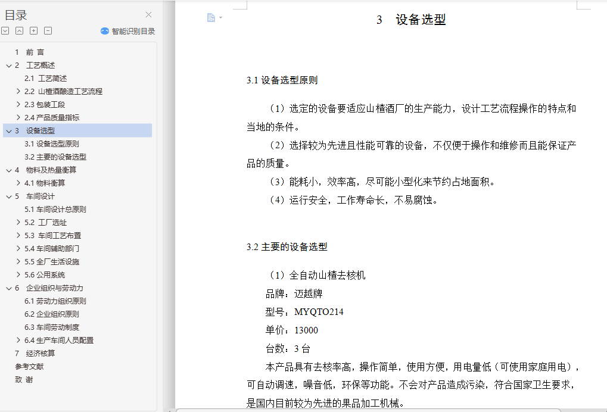
Task: Expand 5.3 车间工艺布置 entry
Action: (x=18, y=236)
